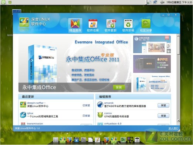Click the gray play-arrow dock icon

coord(83,140)
